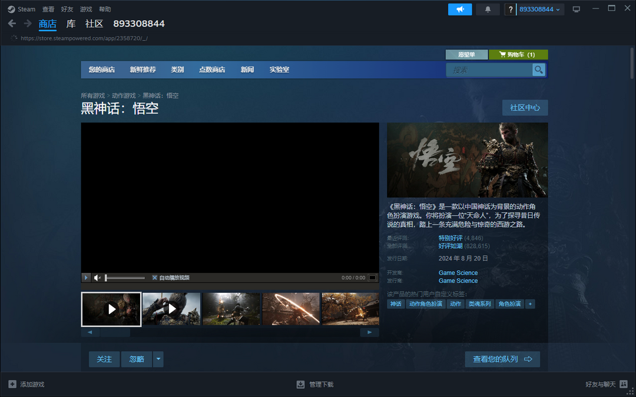Click the 悟空 game header image
The width and height of the screenshot is (636, 397).
click(467, 160)
